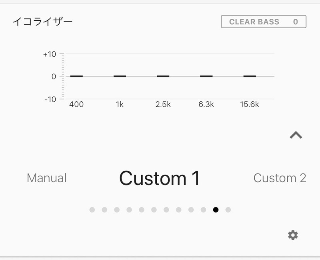Viewport: 320px width, 260px height.
Task: Switch to the Manual preset
Action: (46, 178)
